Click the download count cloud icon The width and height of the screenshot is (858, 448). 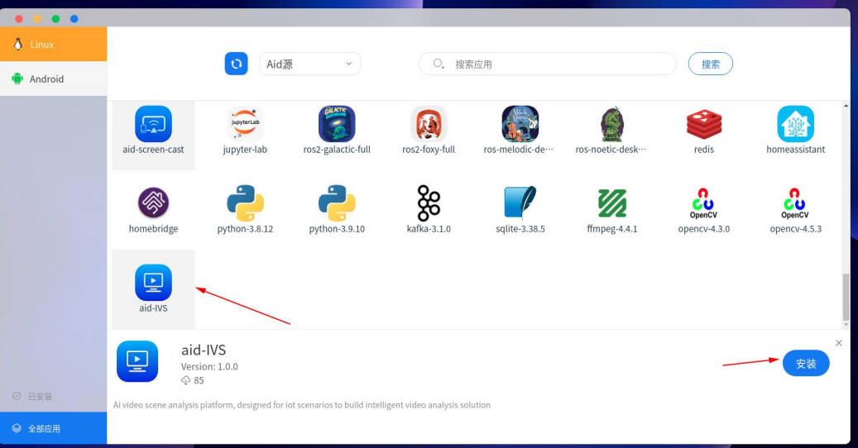186,380
